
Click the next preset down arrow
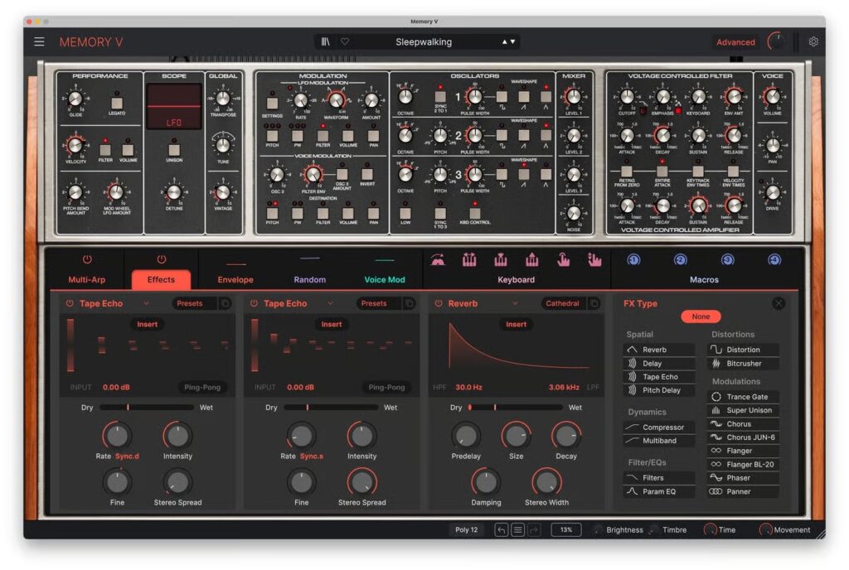pyautogui.click(x=512, y=41)
